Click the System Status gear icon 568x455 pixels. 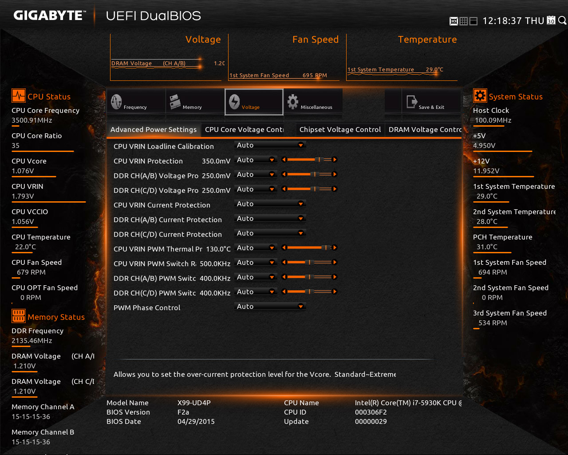click(x=480, y=96)
